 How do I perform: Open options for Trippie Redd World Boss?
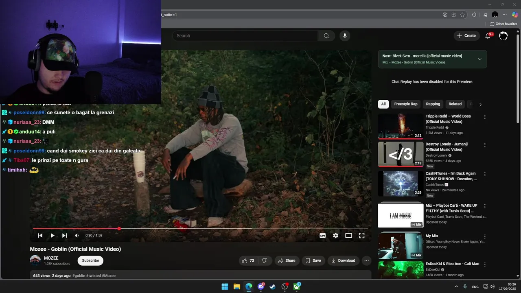click(485, 117)
